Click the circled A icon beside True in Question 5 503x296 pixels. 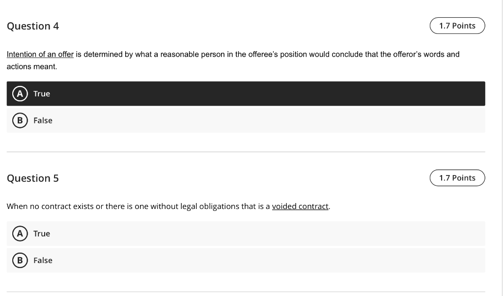(19, 234)
